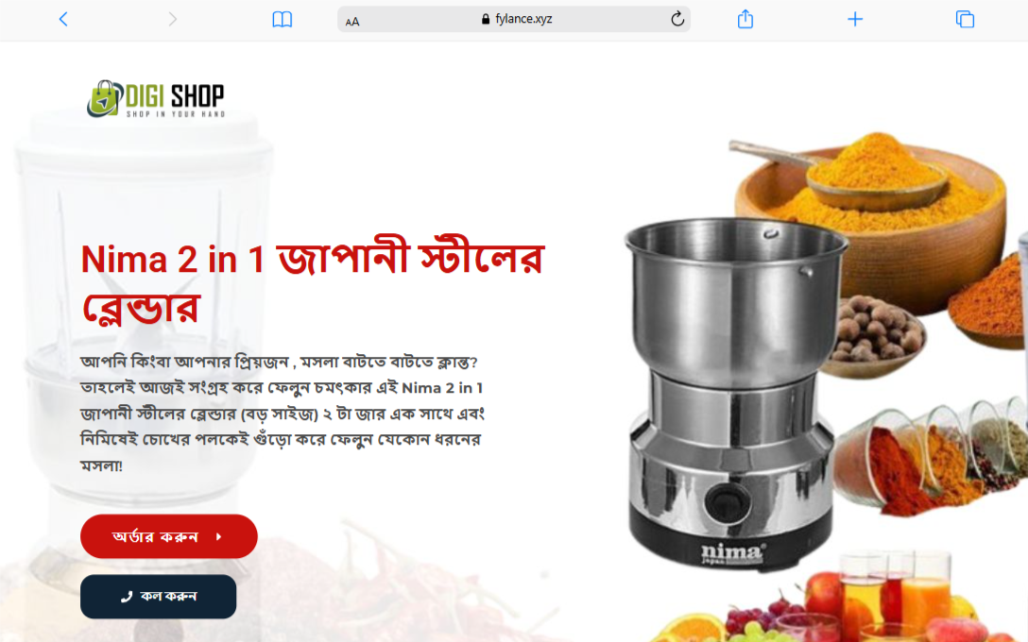
Task: Open the bookmarks book icon
Action: (282, 20)
